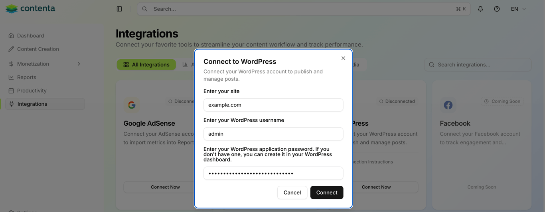Open the notifications bell
The width and height of the screenshot is (545, 212).
pos(480,9)
